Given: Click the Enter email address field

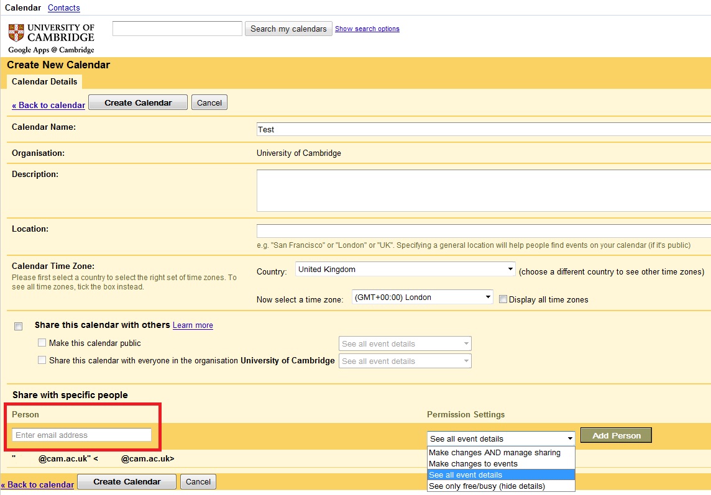Looking at the screenshot, I should [x=81, y=435].
